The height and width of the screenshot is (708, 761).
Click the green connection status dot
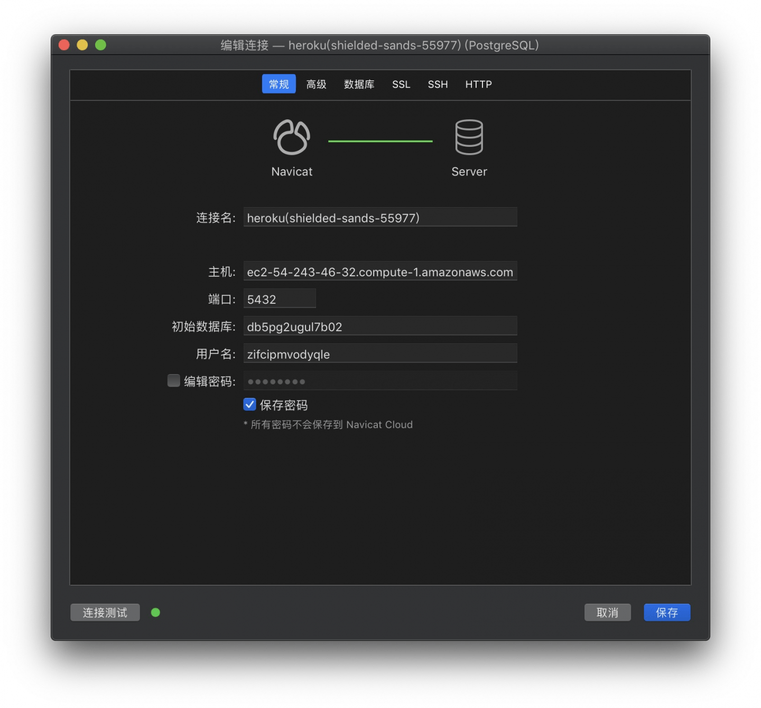click(155, 612)
